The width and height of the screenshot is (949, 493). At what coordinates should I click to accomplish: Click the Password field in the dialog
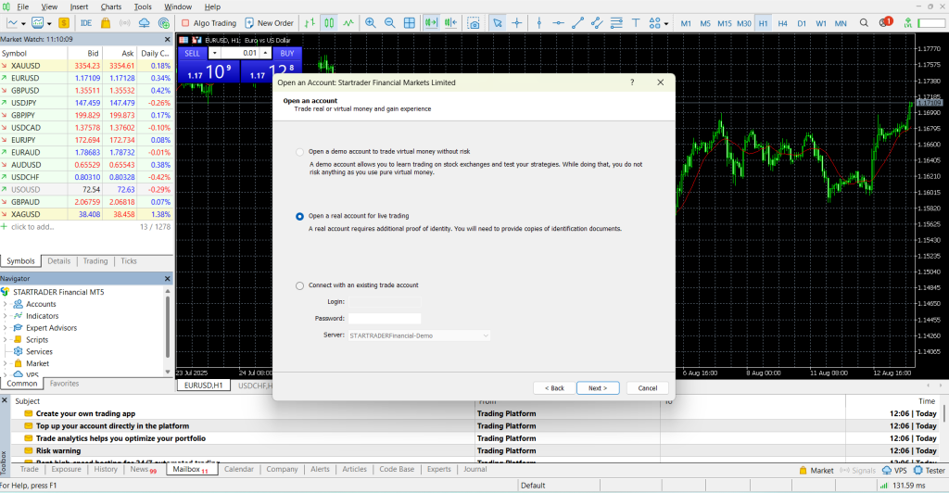point(385,318)
